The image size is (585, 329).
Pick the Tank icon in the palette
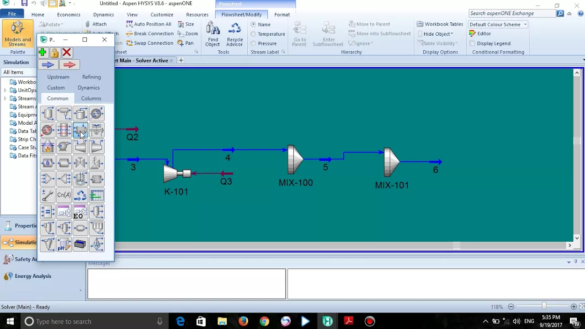[x=80, y=114]
